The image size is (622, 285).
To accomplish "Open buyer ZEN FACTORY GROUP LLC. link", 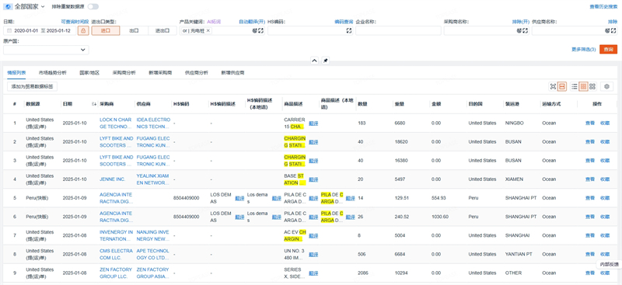I will 116,273.
